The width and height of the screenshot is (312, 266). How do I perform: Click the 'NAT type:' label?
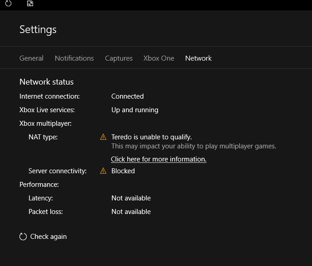pos(43,137)
